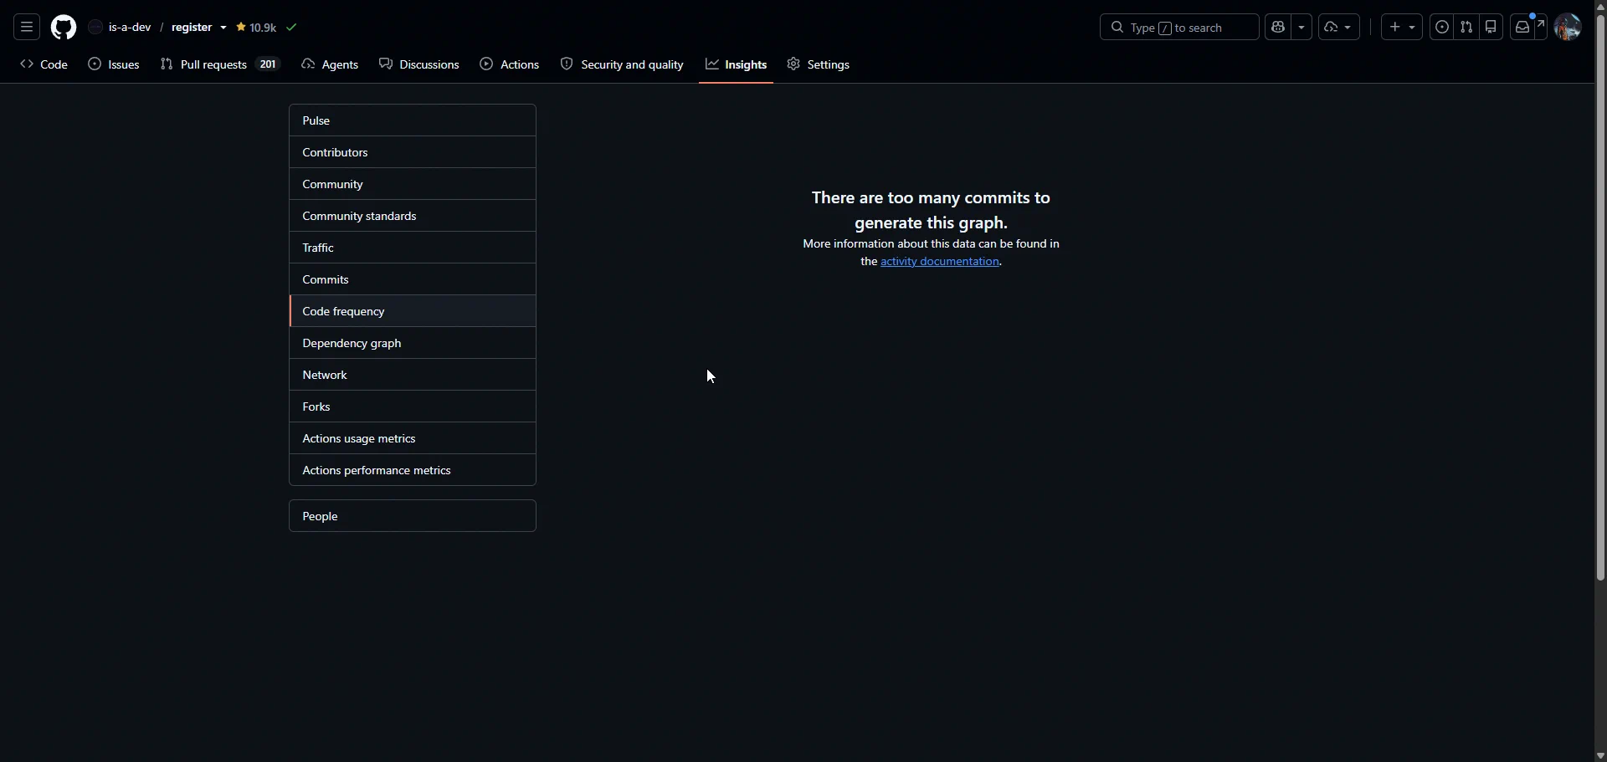This screenshot has width=1607, height=762.
Task: Click the Pull requests tab branch icon
Action: pos(167,64)
